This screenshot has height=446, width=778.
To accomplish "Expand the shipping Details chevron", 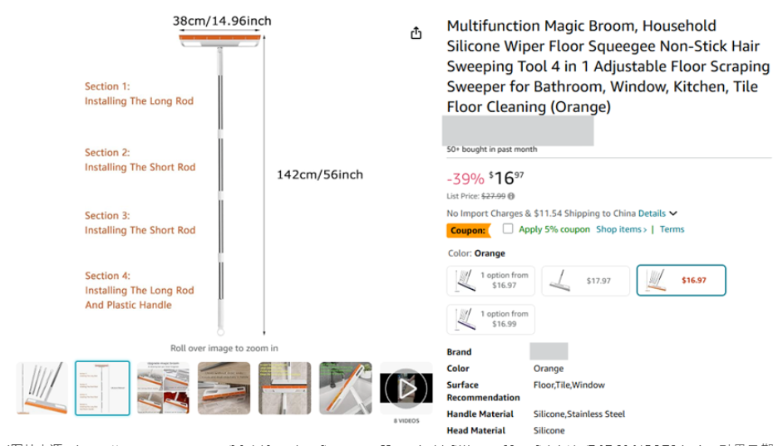I will [673, 213].
